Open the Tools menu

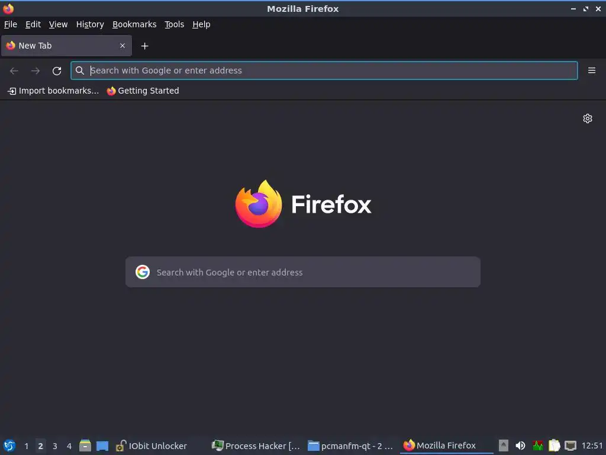pyautogui.click(x=175, y=24)
